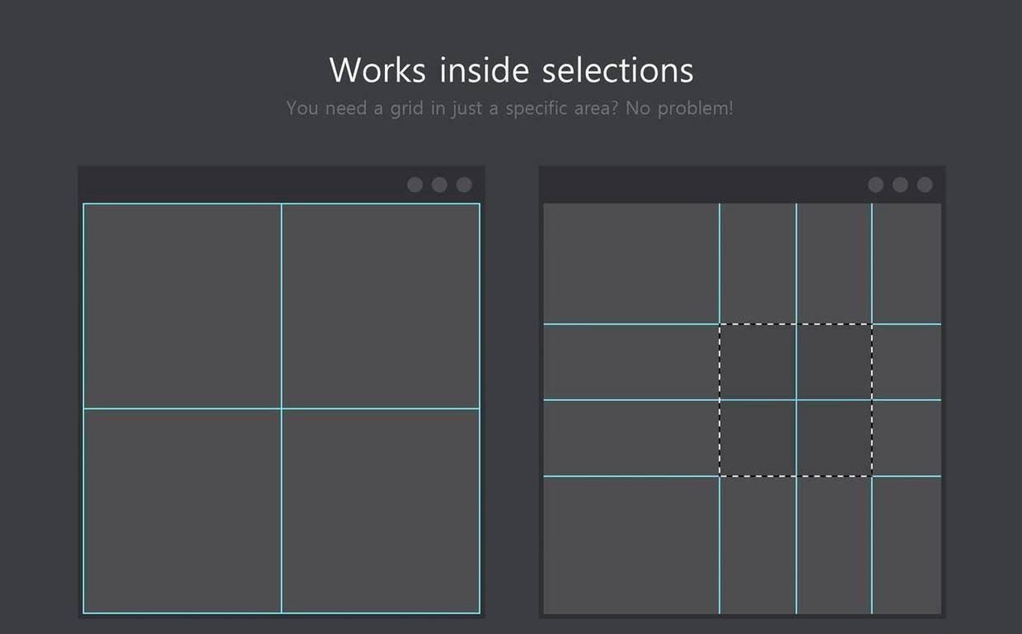Screen dimensions: 1022x634
Task: Click the large top-left cell of right window
Action: point(631,263)
